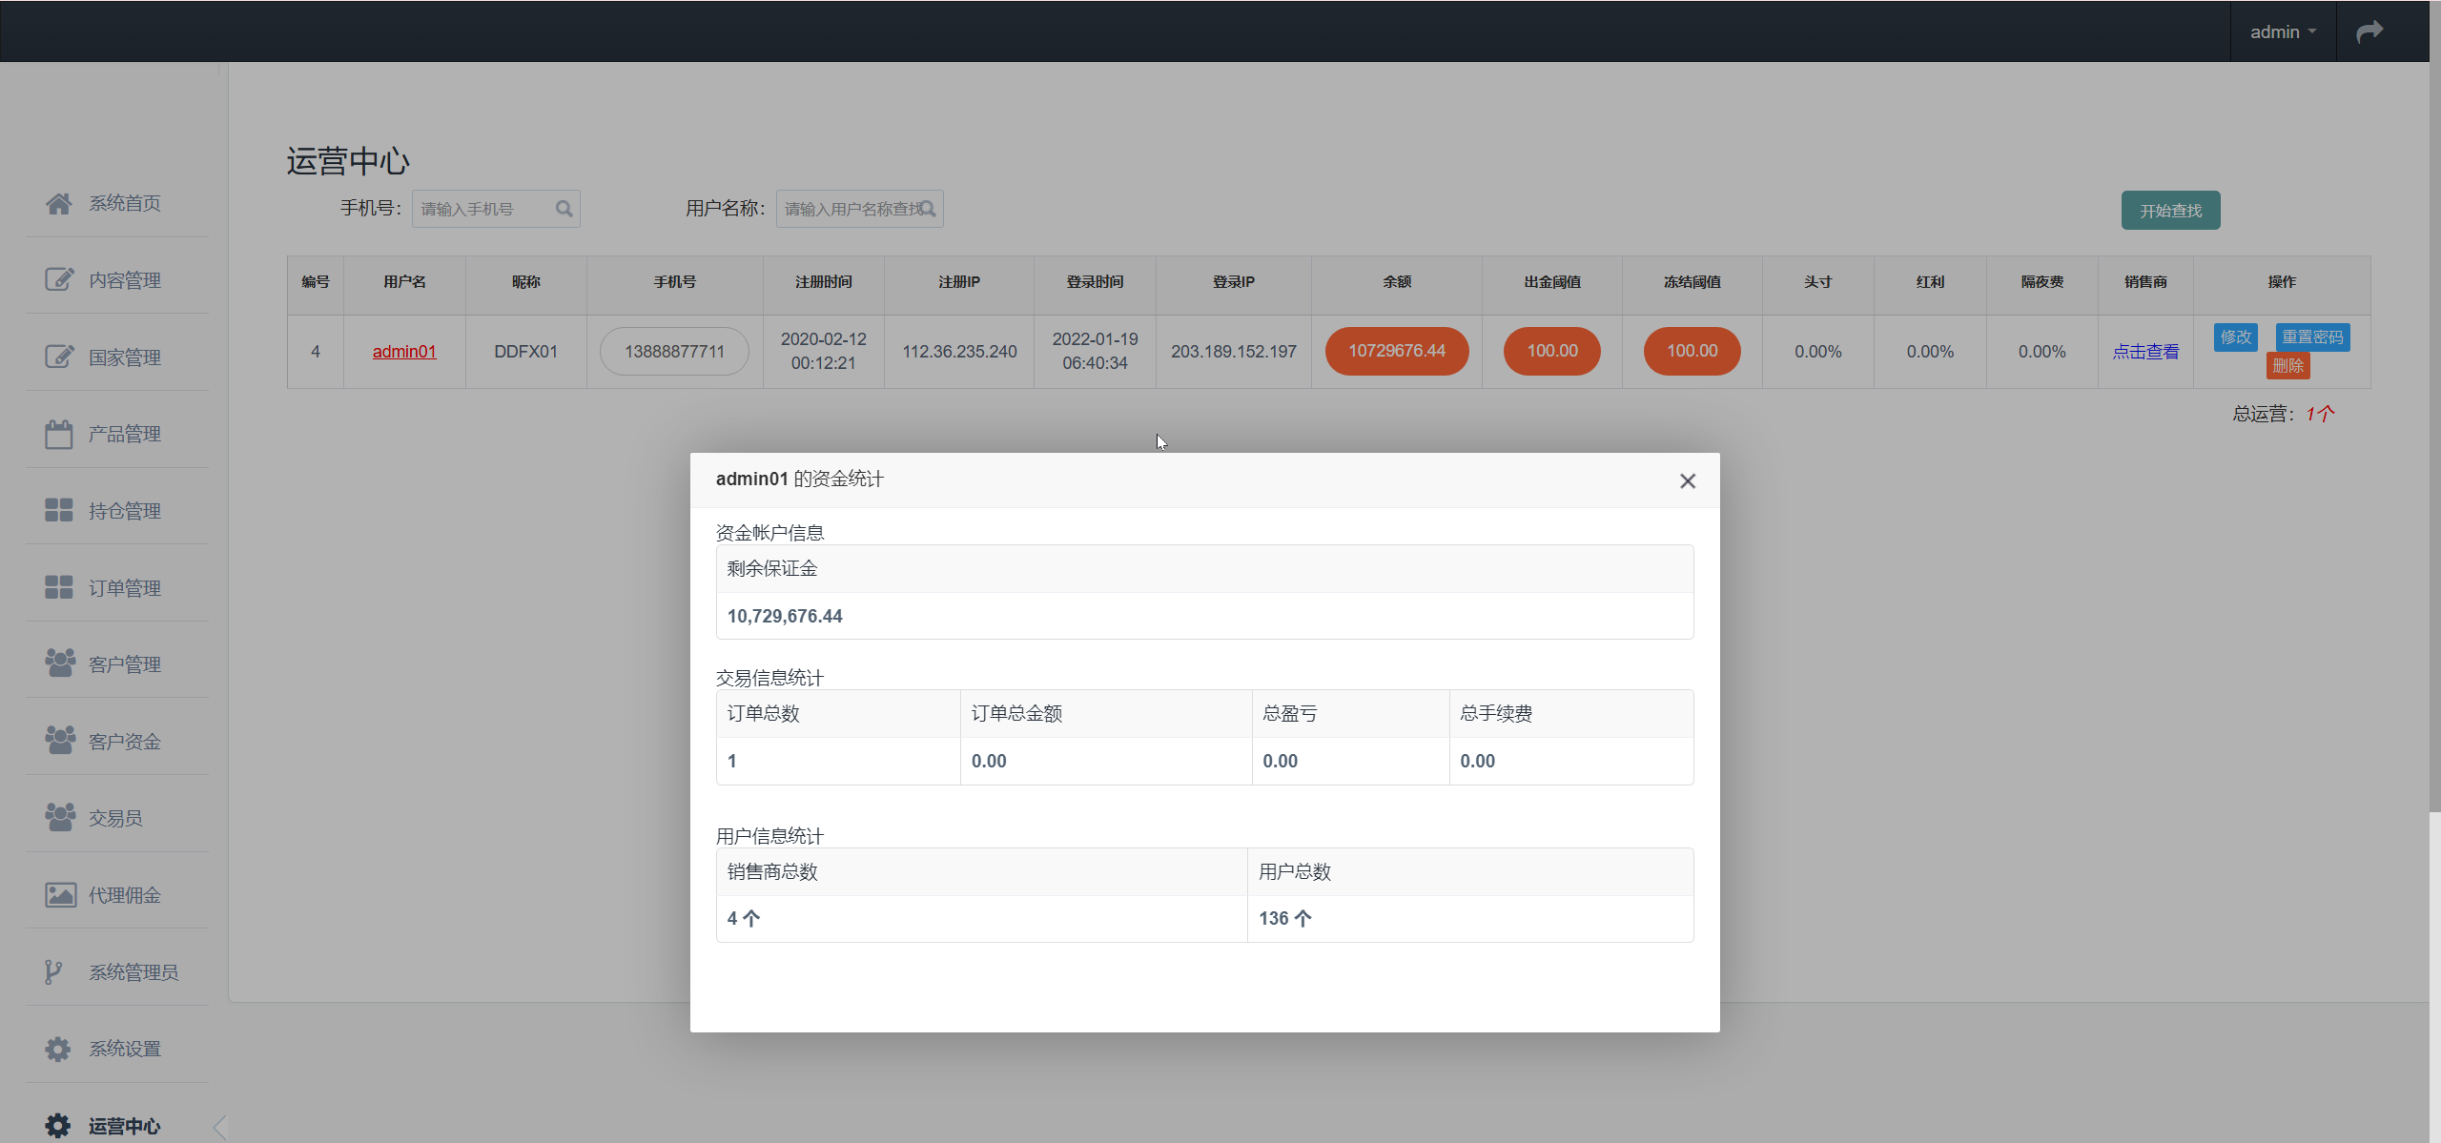Click the users icon beside 客户管理
The height and width of the screenshot is (1143, 2441).
click(59, 663)
